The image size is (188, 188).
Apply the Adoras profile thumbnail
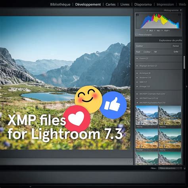tap(147, 116)
